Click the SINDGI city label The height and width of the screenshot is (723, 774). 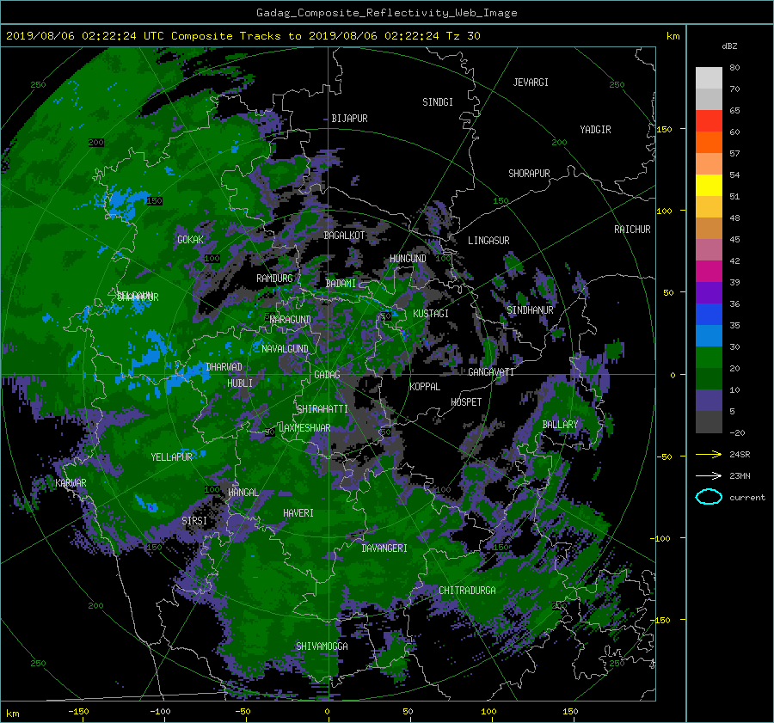(438, 102)
